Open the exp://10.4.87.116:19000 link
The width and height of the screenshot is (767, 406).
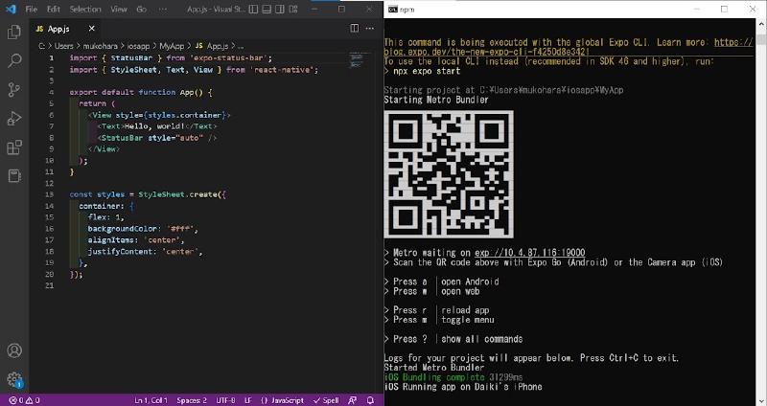[530, 253]
